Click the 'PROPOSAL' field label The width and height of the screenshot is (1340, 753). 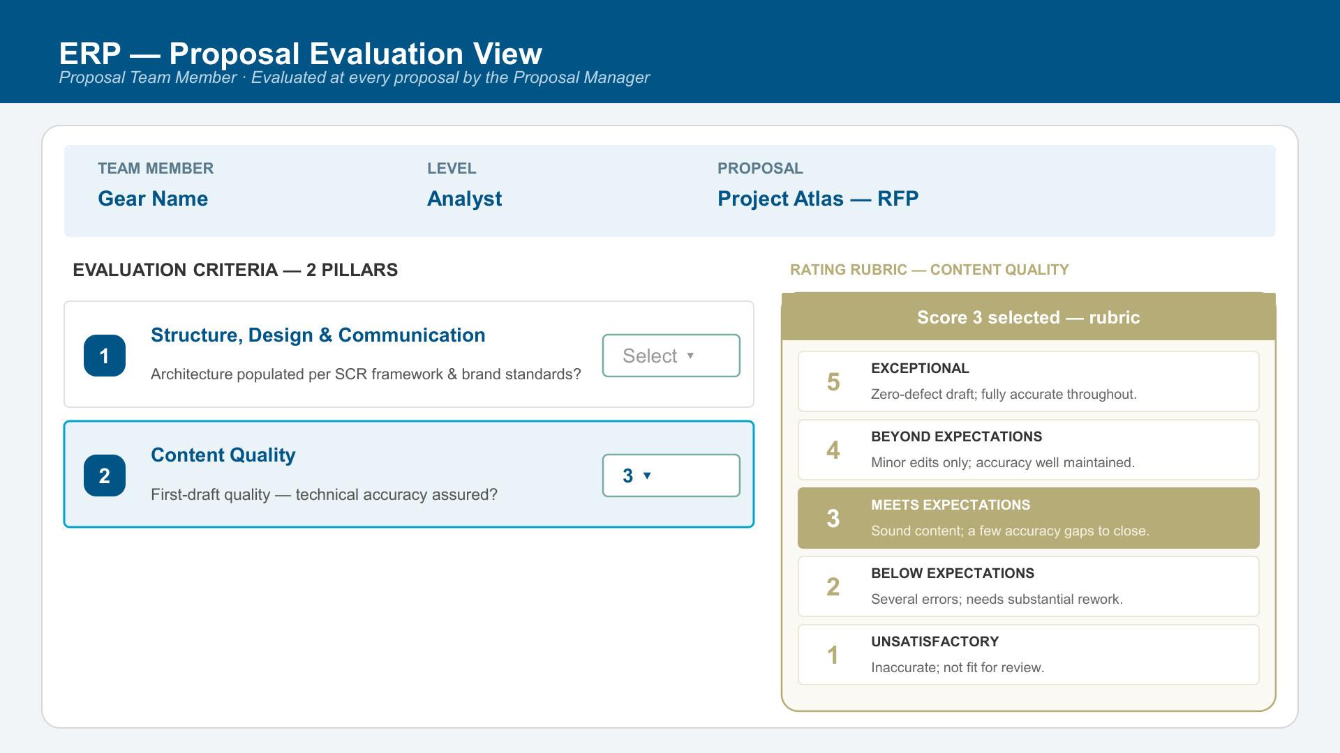760,169
